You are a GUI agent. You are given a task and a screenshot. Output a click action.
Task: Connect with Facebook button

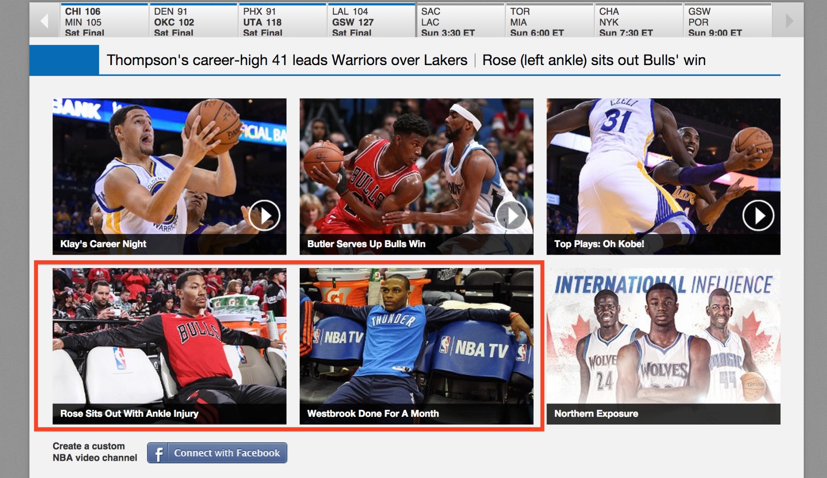click(x=217, y=453)
